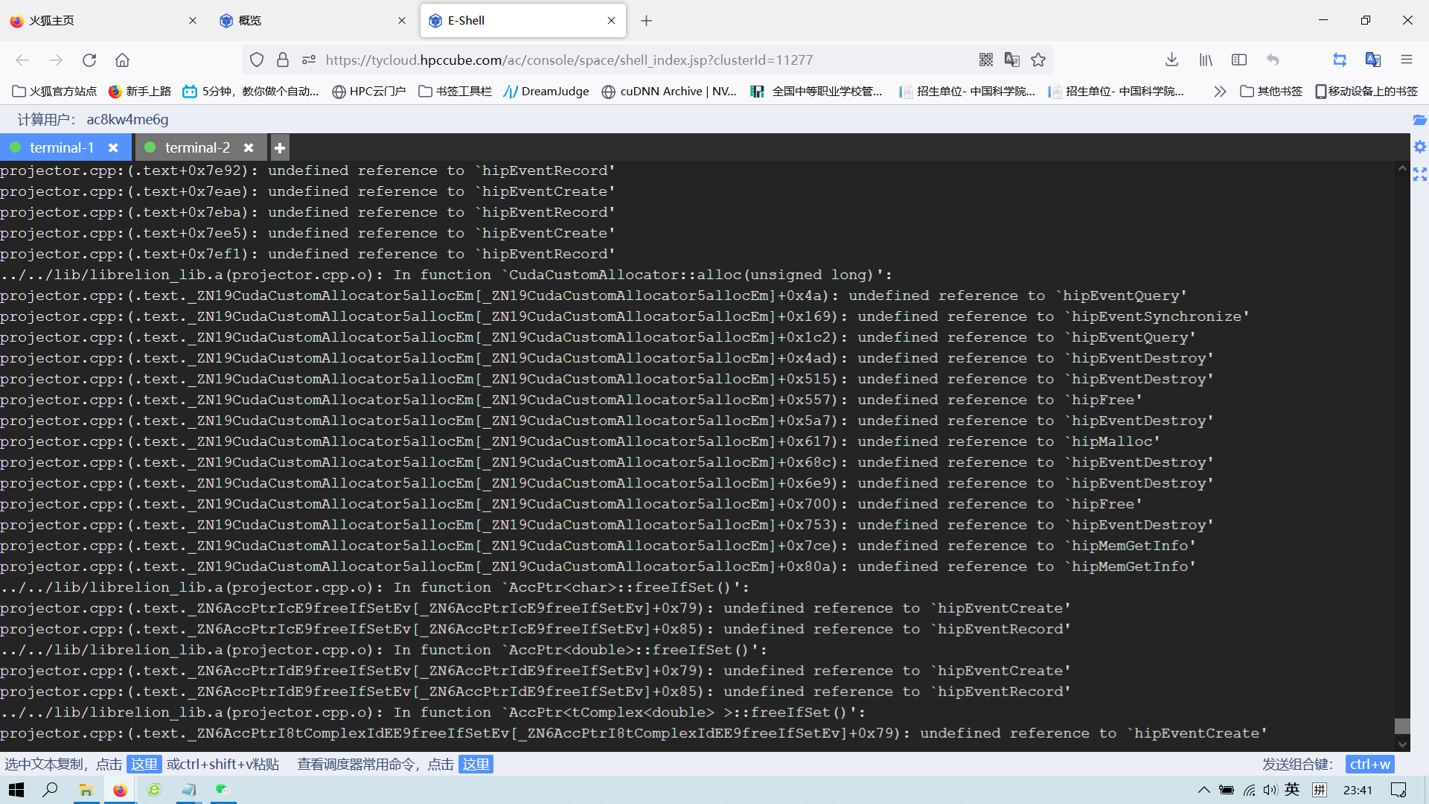
Task: Toggle fullscreen terminal icon
Action: click(x=1420, y=174)
